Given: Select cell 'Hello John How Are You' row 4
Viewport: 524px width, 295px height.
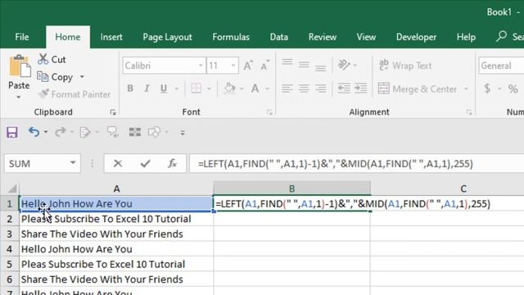Looking at the screenshot, I should tap(116, 249).
